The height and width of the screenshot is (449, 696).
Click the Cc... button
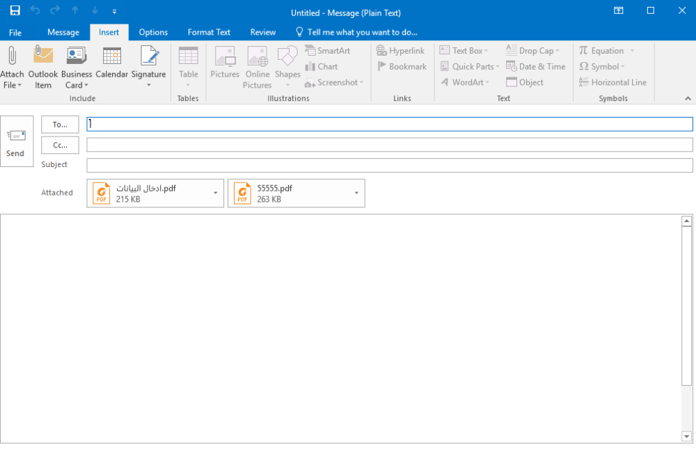point(60,145)
